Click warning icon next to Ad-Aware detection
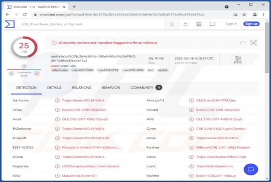Image resolution: width=271 pixels, height=182 pixels. pyautogui.click(x=58, y=100)
